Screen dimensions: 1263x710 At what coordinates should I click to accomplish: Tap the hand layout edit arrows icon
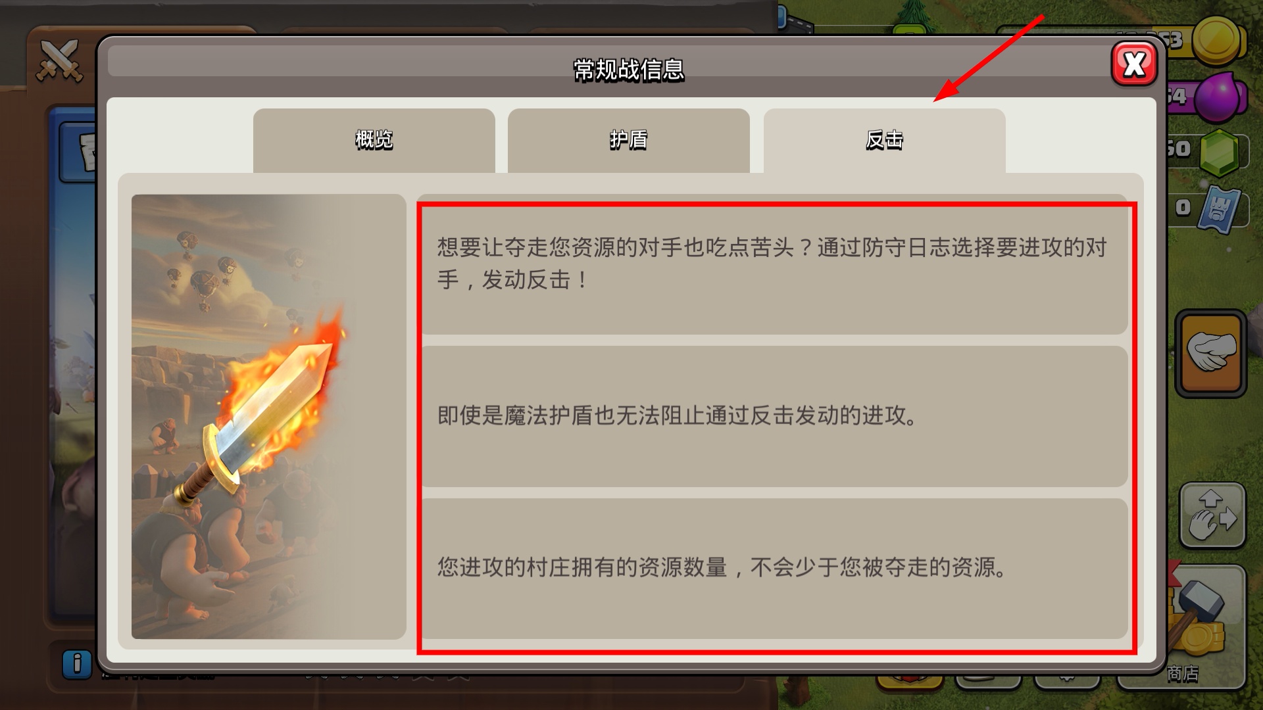click(x=1212, y=516)
